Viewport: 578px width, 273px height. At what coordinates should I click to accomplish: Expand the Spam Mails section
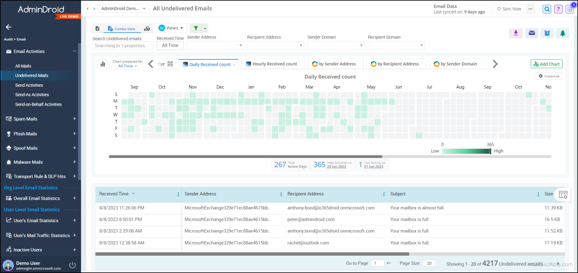point(75,119)
